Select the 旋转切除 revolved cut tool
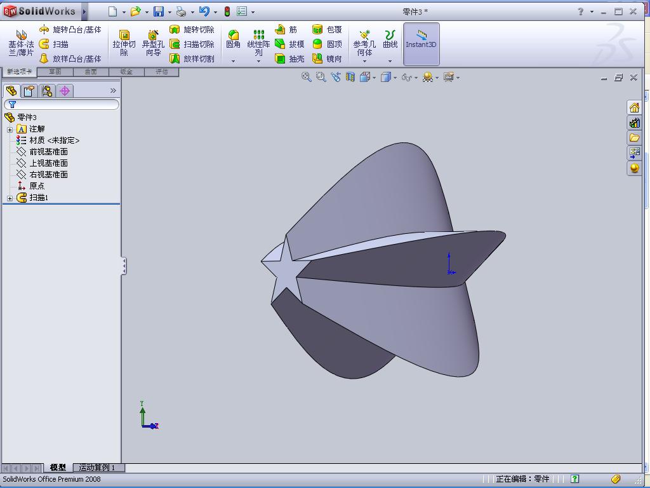Image resolution: width=650 pixels, height=488 pixels. [192, 29]
